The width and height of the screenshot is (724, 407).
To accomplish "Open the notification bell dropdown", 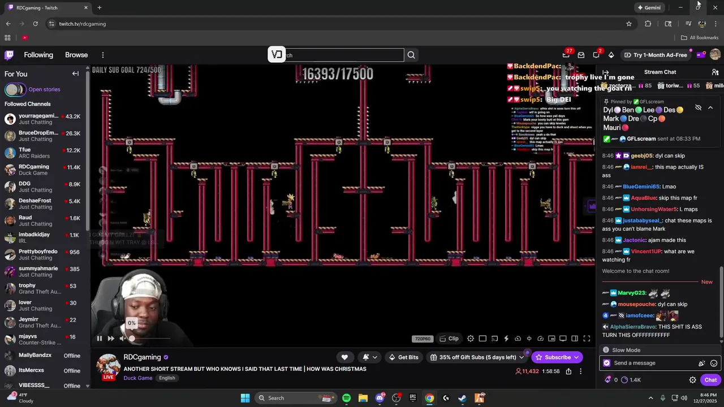I will pos(370,357).
